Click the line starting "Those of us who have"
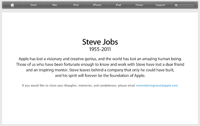 (100, 65)
